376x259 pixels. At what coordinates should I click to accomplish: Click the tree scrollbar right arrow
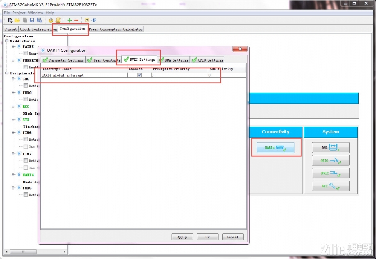64,251
